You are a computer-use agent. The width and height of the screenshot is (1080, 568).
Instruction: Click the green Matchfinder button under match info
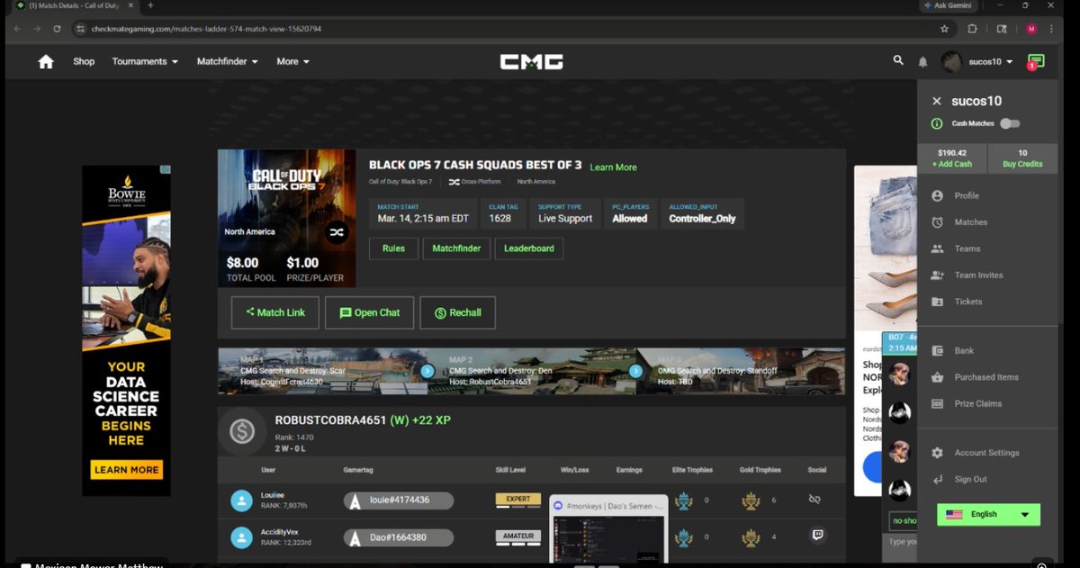click(x=456, y=248)
